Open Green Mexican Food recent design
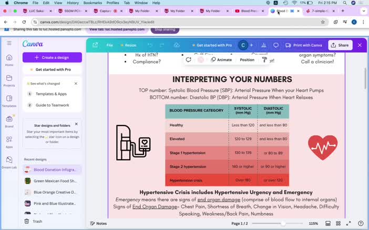 (52, 181)
